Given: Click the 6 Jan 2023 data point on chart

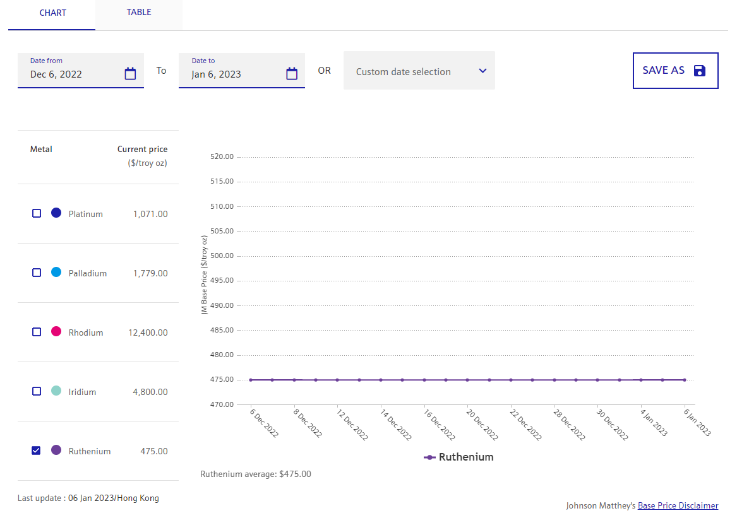Looking at the screenshot, I should [685, 380].
